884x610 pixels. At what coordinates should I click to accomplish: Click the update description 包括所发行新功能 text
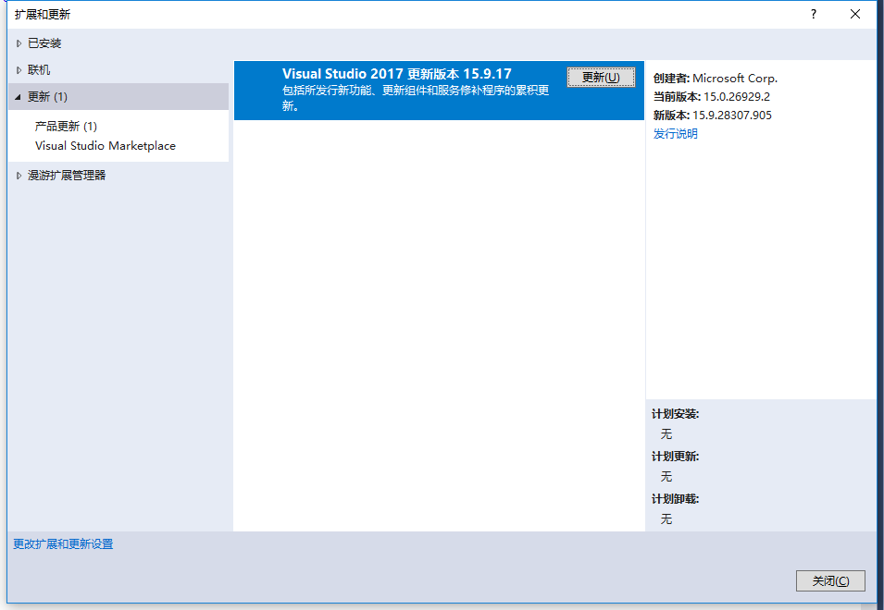pos(416,98)
